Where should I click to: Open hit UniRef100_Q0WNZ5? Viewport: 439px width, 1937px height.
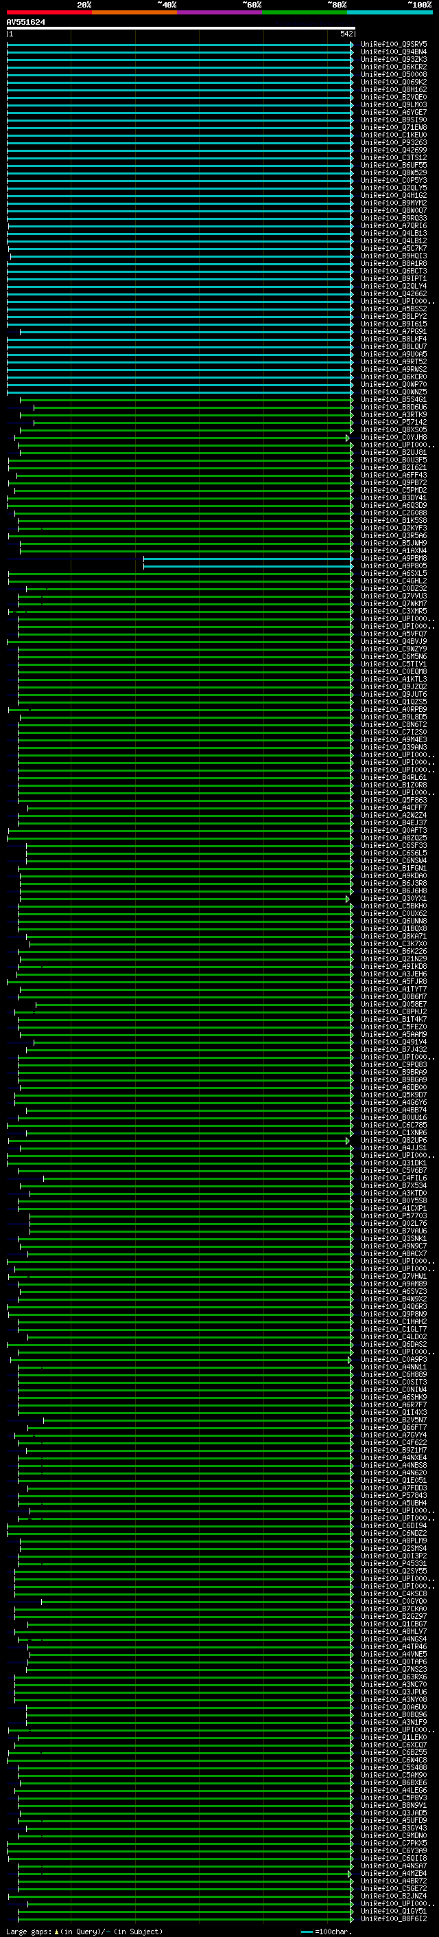click(393, 392)
